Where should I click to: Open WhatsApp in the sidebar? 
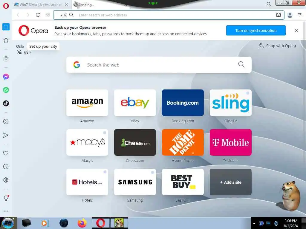pos(6,90)
